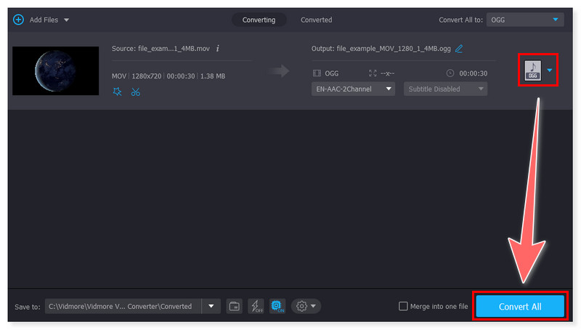Screen dimensions: 581x330
Task: Open the output folder icon
Action: click(x=234, y=306)
